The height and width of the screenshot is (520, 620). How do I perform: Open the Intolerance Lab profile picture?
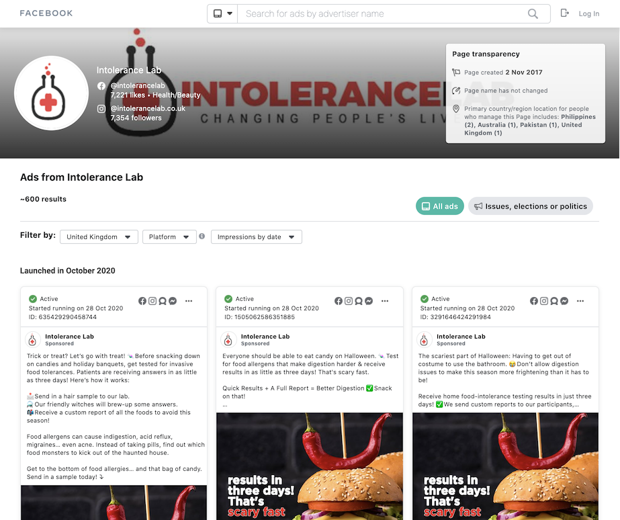52,93
